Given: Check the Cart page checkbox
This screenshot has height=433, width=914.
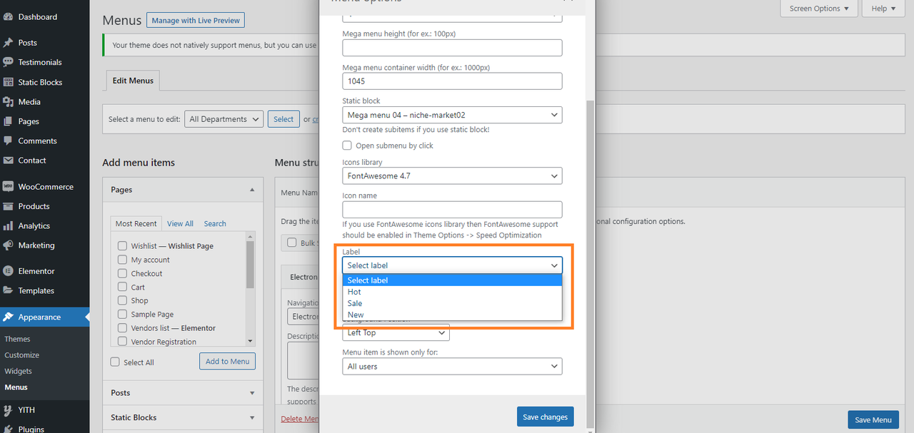Looking at the screenshot, I should [123, 287].
